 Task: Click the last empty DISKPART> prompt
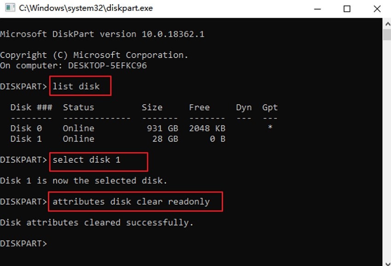(x=23, y=244)
